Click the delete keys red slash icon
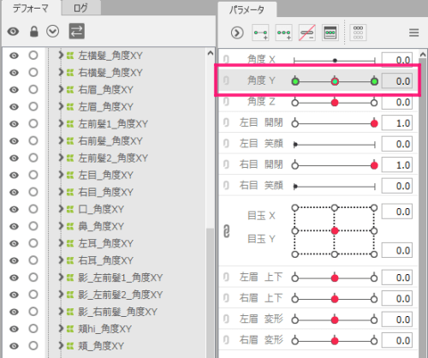 (x=307, y=33)
